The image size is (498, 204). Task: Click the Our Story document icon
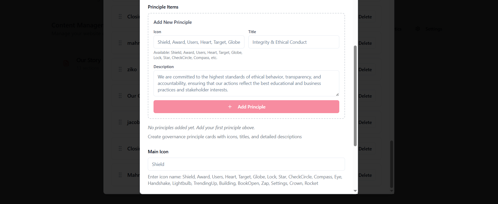66,63
